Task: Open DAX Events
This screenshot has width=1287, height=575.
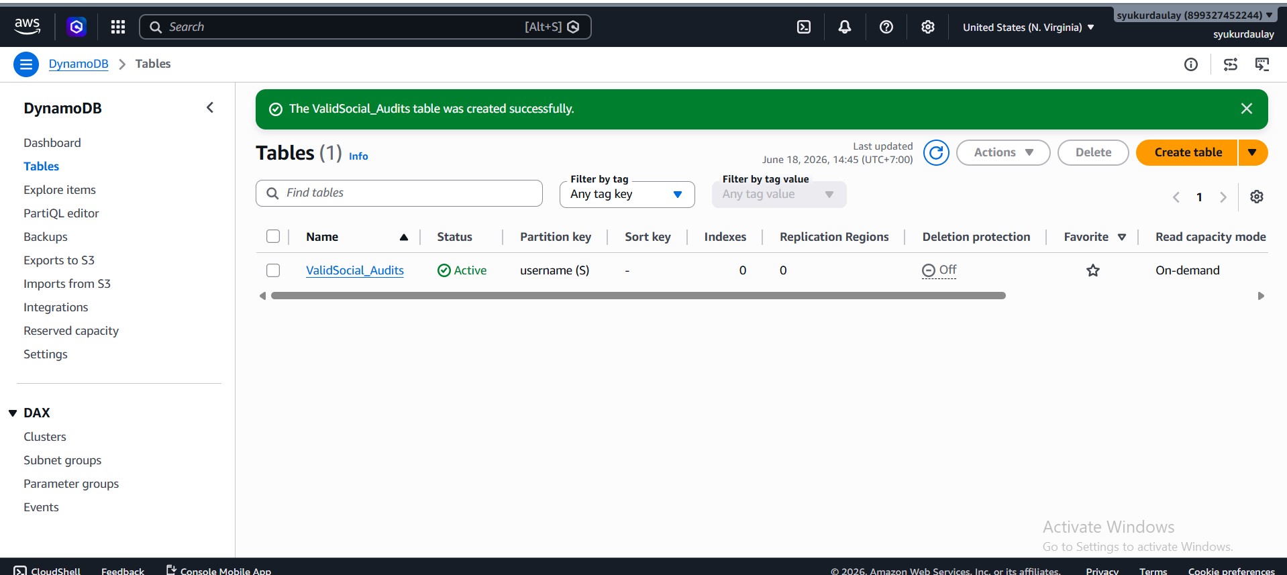Action: (41, 507)
